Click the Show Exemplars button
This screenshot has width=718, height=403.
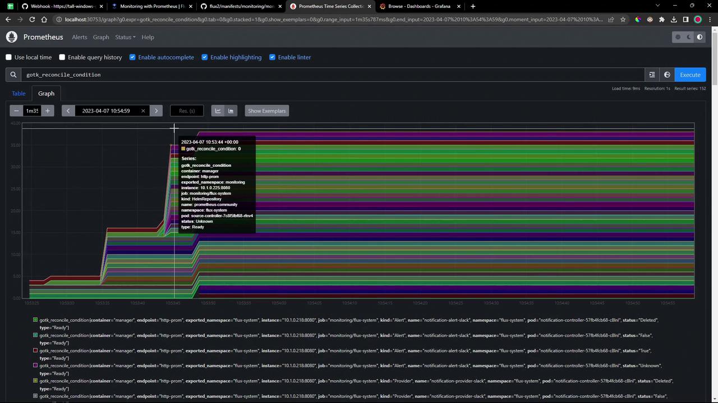click(x=266, y=111)
